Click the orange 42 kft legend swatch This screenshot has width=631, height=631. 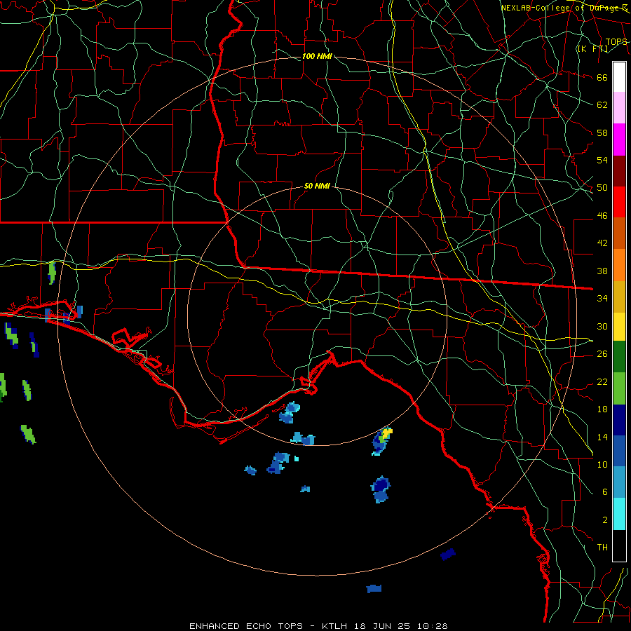[x=619, y=265]
